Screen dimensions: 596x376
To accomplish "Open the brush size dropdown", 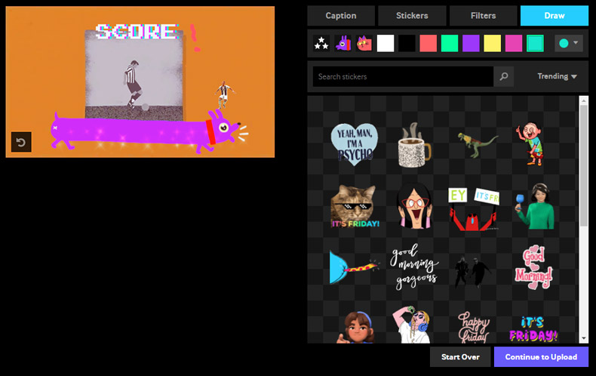I will coord(569,44).
